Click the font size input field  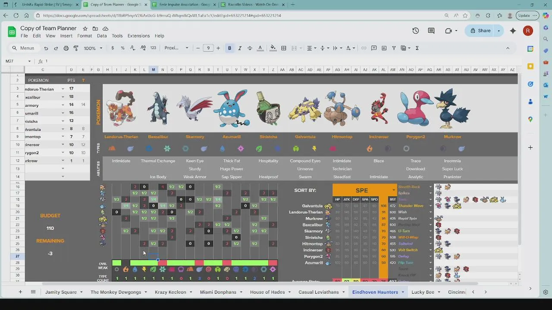coord(208,48)
